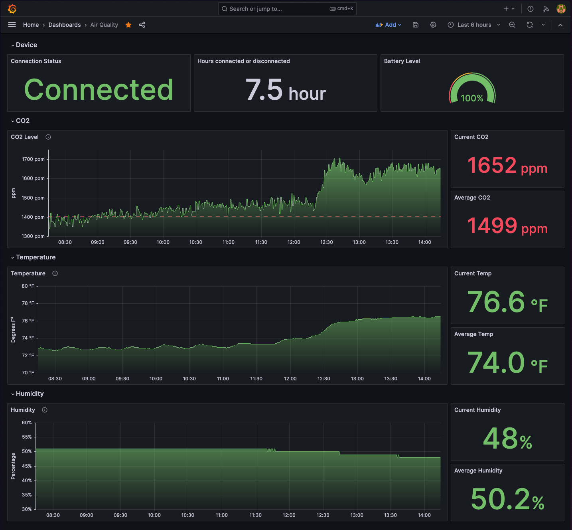The image size is (572, 530).
Task: Click the 100% battery gauge
Action: (472, 89)
